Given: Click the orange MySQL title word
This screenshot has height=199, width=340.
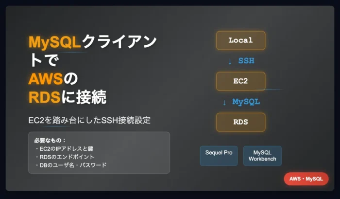Looking at the screenshot, I should pos(55,42).
